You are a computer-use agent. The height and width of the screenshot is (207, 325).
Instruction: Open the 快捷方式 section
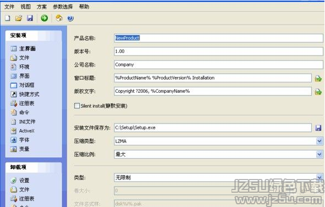[25, 94]
